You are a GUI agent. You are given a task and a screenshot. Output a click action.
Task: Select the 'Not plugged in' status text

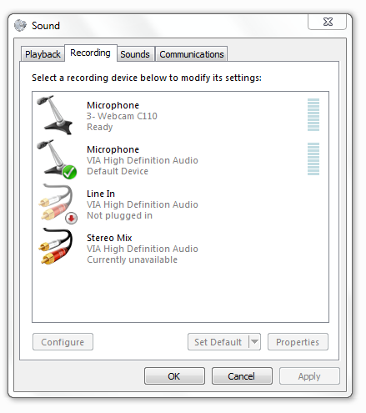pyautogui.click(x=119, y=215)
